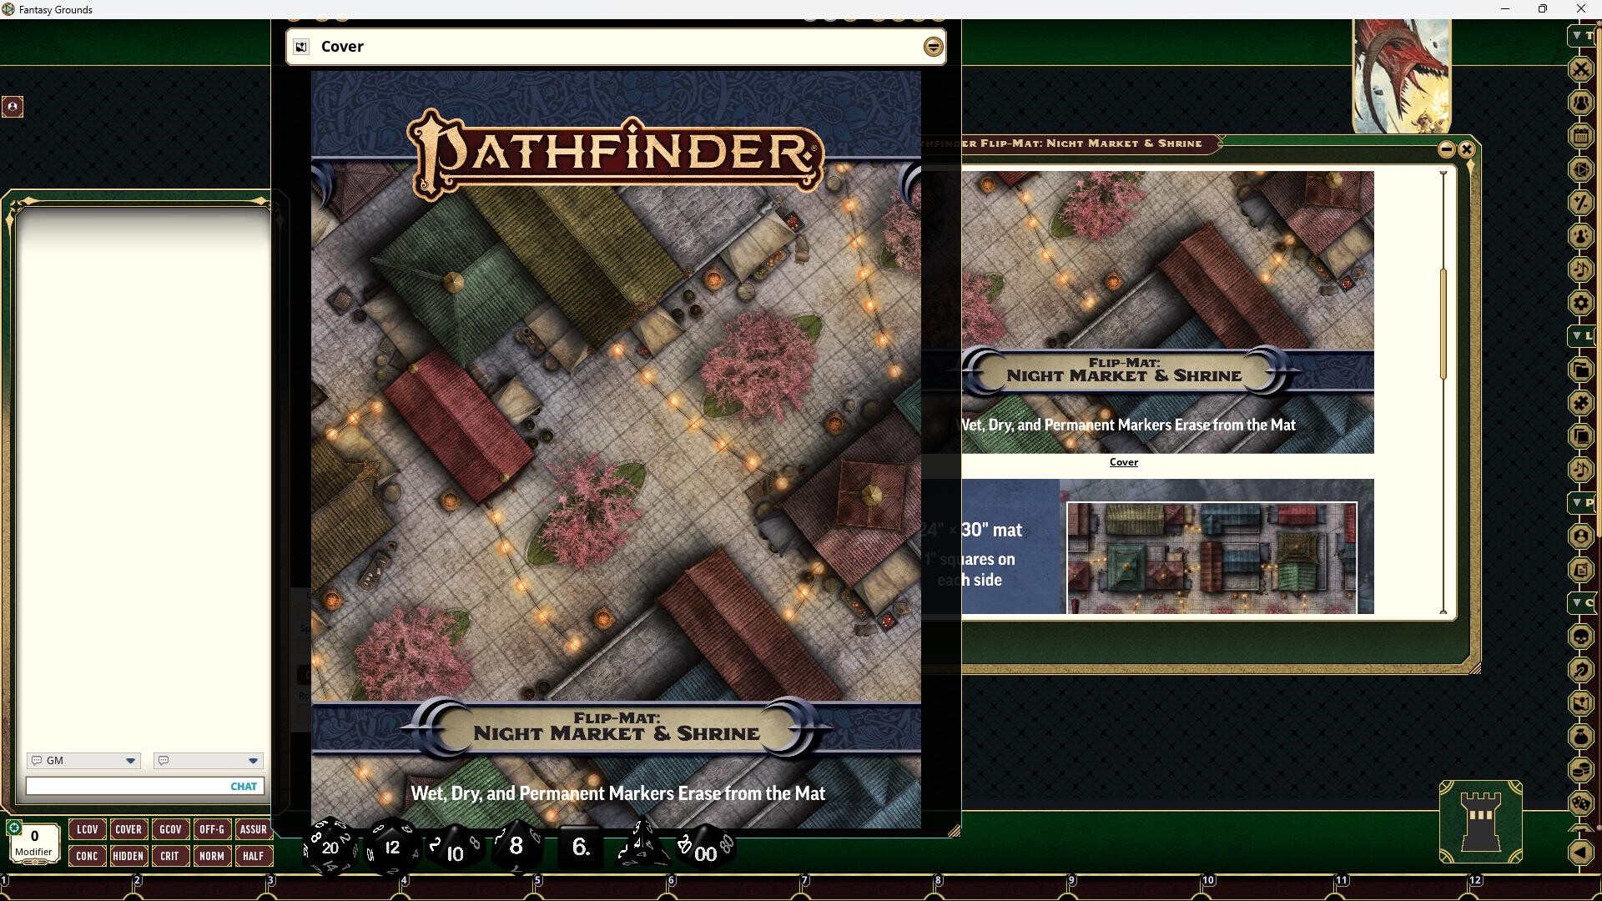The width and height of the screenshot is (1602, 901).
Task: Click the Modifier value box
Action: pos(34,843)
